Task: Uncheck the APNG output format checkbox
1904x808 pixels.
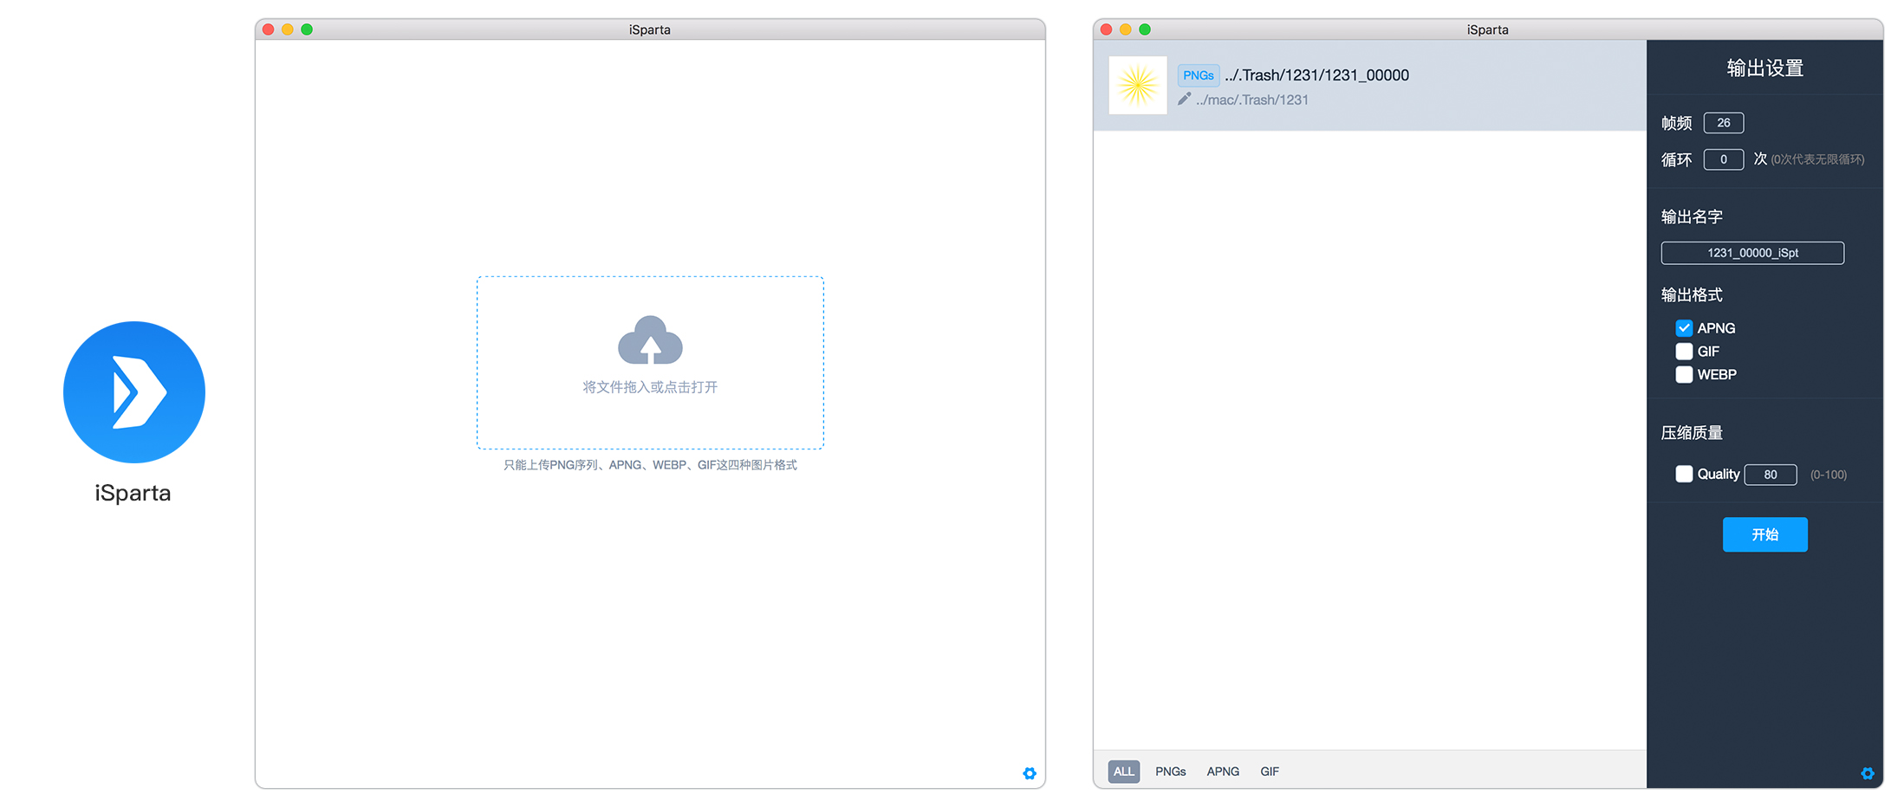Action: pyautogui.click(x=1684, y=328)
